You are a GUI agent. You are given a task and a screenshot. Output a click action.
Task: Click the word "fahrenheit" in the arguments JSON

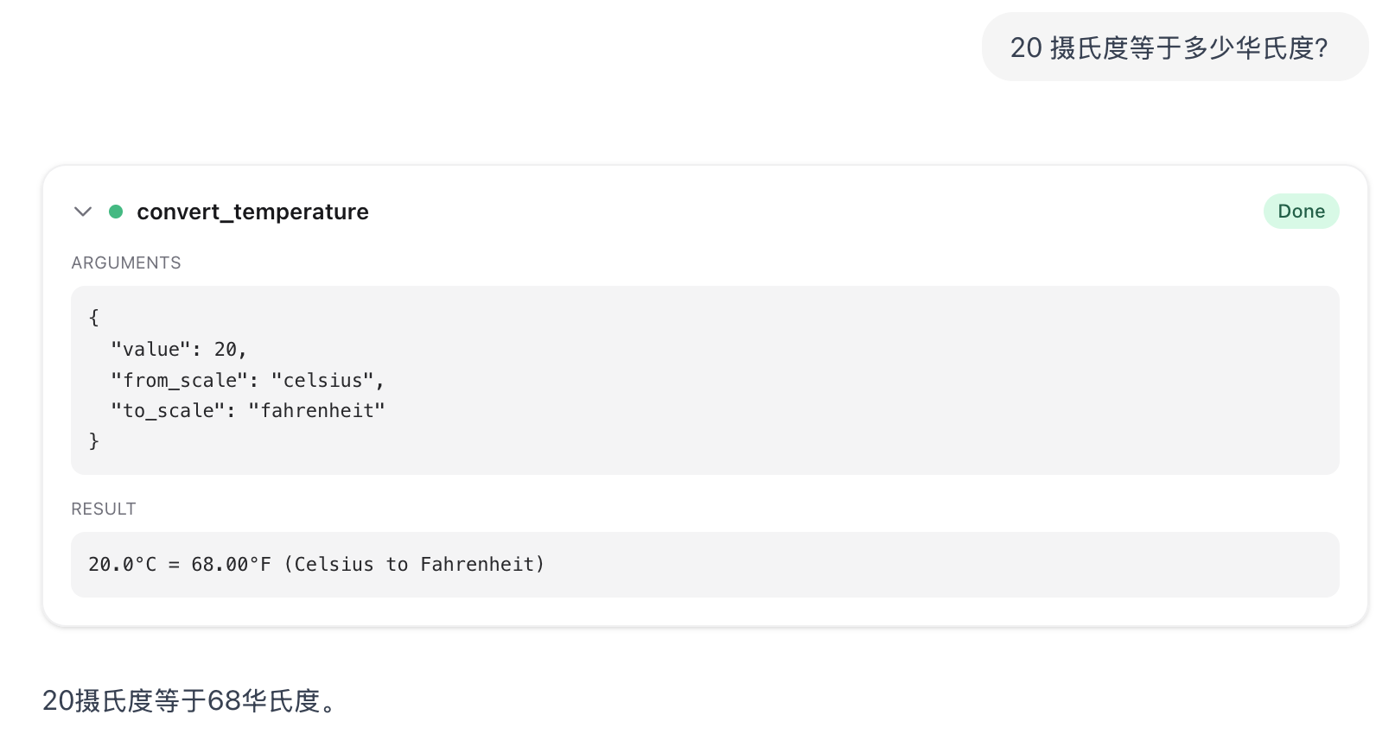317,410
